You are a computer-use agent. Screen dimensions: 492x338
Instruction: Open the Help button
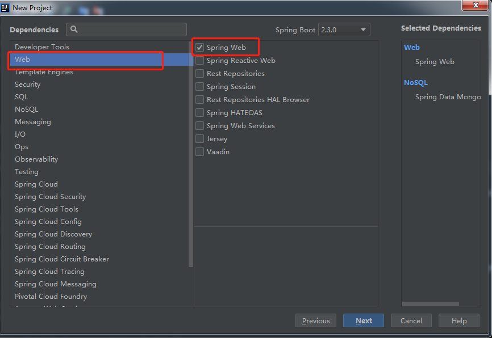pos(458,320)
